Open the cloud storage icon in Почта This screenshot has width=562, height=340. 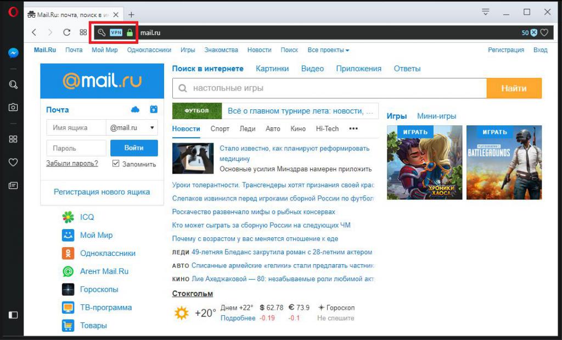[135, 109]
